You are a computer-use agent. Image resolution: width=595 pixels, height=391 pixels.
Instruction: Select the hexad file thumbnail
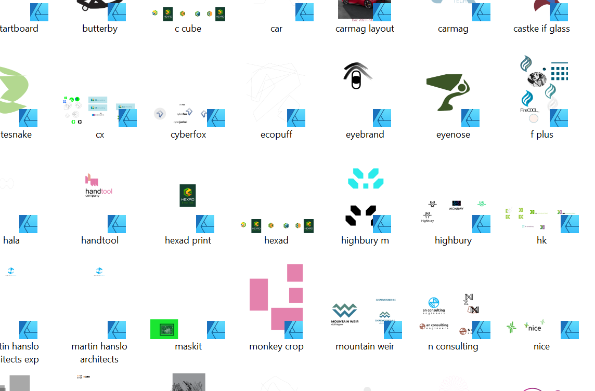coord(277,226)
